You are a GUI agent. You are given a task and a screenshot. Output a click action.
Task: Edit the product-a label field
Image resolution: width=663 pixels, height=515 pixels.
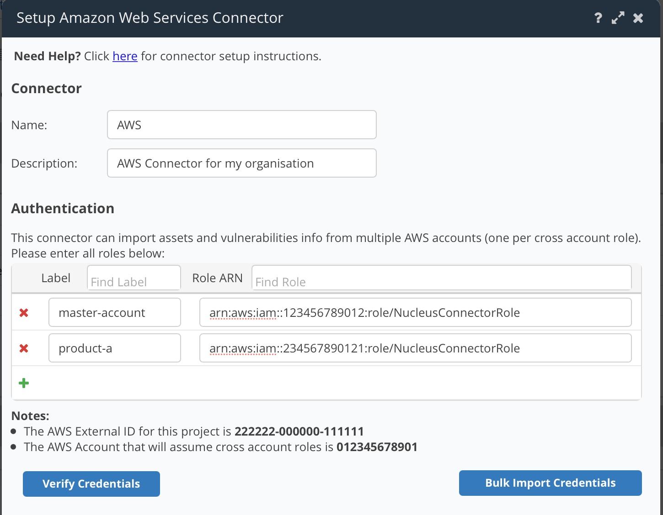(115, 348)
